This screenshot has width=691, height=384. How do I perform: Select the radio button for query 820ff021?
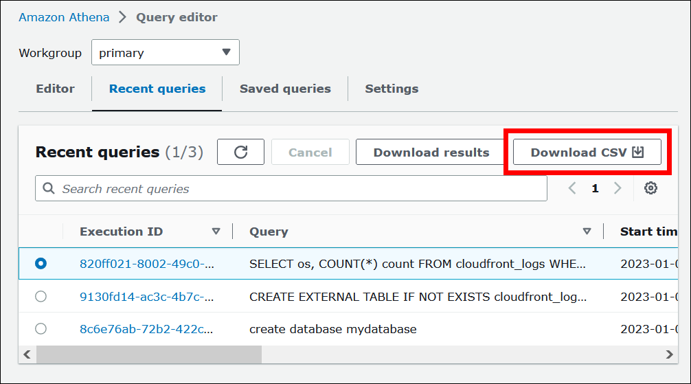tap(41, 263)
